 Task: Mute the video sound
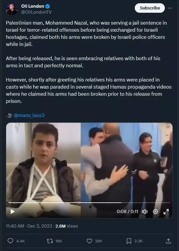point(145,212)
